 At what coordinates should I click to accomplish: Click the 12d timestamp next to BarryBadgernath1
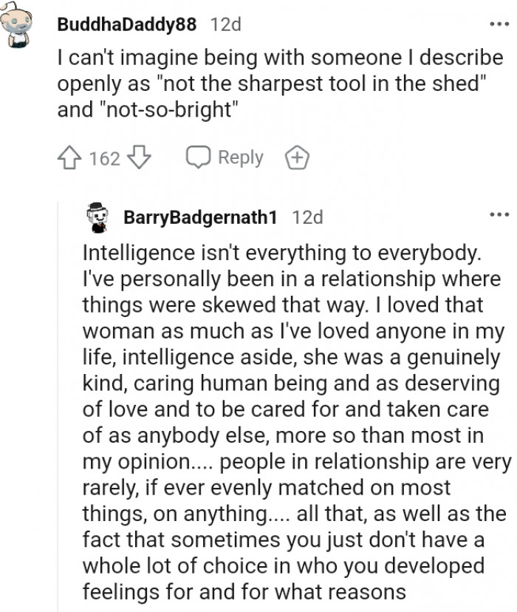coord(308,217)
